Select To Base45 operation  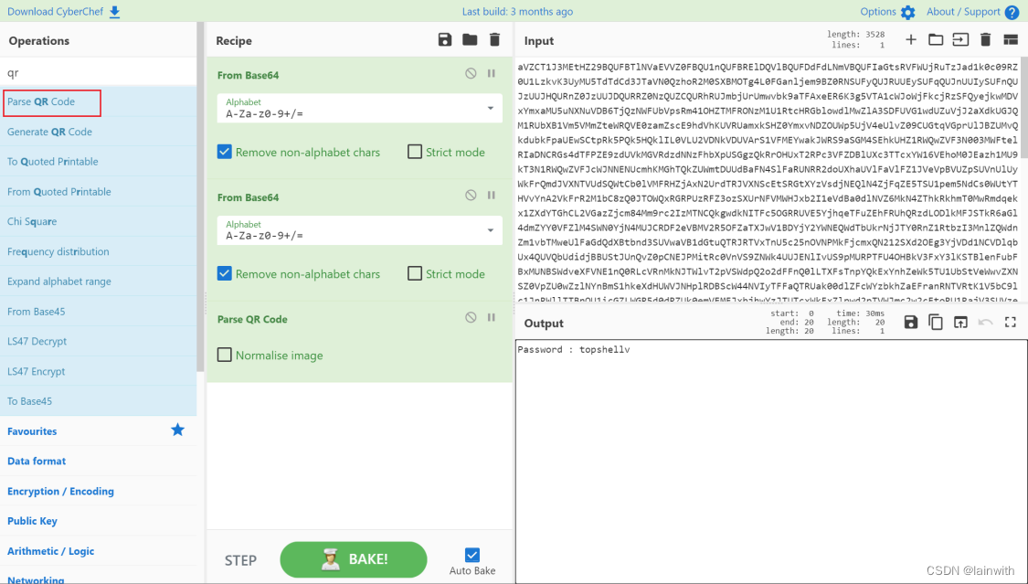[x=99, y=401]
